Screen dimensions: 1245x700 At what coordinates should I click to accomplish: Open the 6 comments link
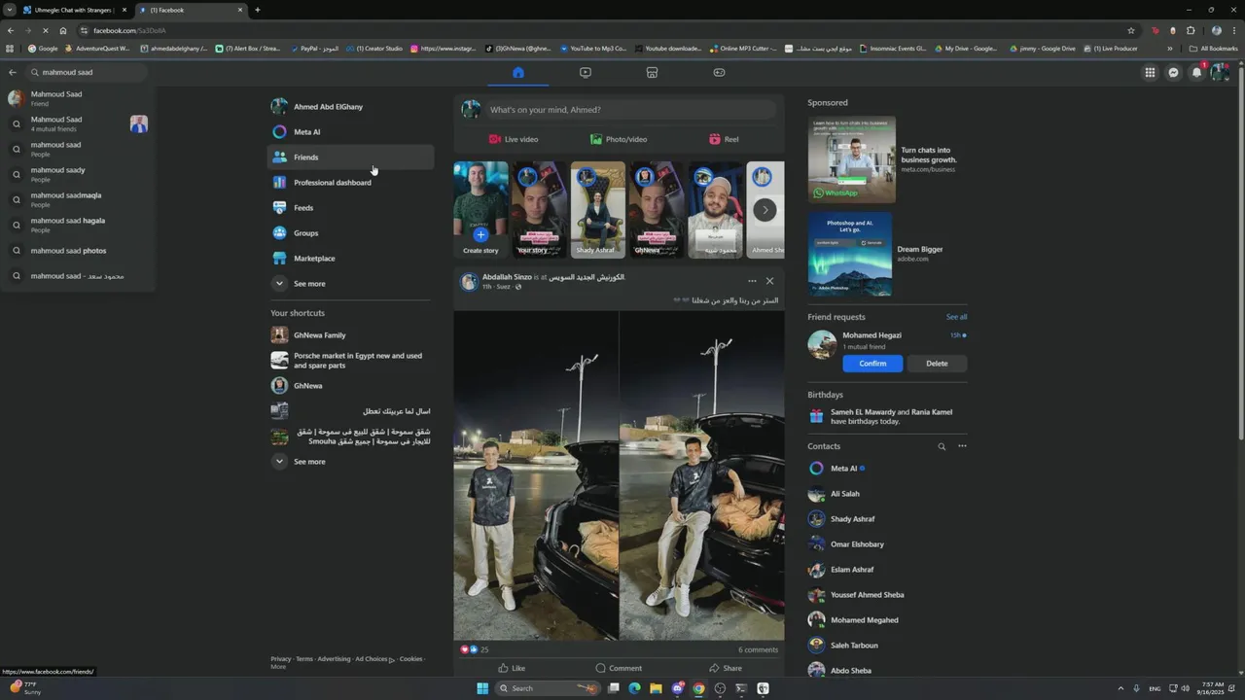(x=758, y=649)
